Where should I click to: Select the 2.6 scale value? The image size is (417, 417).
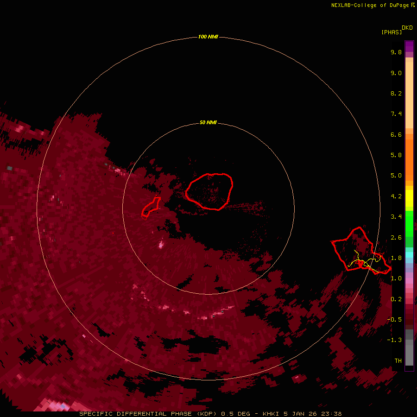pyautogui.click(x=396, y=238)
